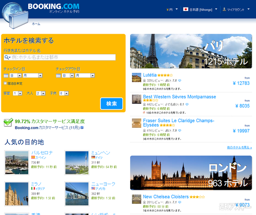Image resolution: width=256 pixels, height=215 pixels.
Task: Click the Booking.com globe and suitcase logo
Action: 15,16
